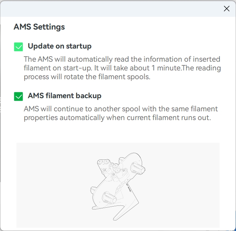Click the 'AMS filament backup' label text

point(64,96)
